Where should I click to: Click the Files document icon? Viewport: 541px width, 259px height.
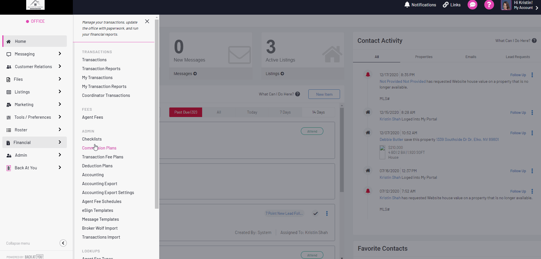pos(8,79)
